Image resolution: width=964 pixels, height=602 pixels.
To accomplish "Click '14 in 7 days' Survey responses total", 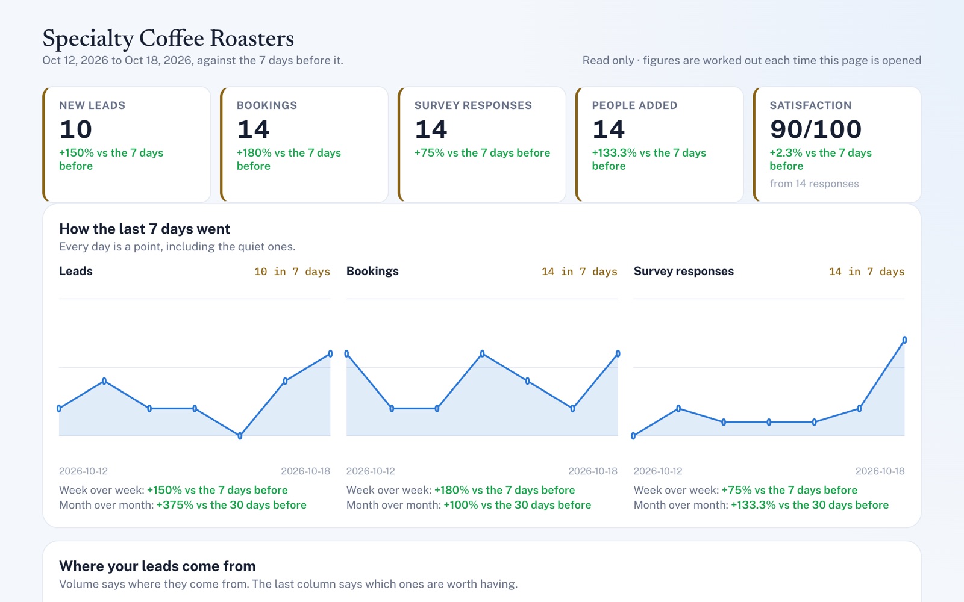I will coord(867,272).
